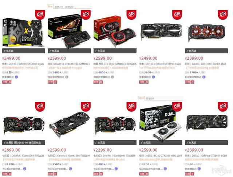The image size is (233, 177).
Task: Open chat icon beside GIGABYTE store name
Action: (x=67, y=77)
